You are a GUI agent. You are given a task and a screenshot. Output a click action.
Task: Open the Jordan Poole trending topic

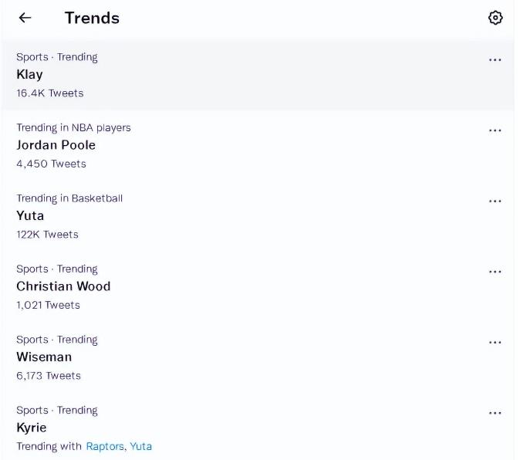(56, 145)
